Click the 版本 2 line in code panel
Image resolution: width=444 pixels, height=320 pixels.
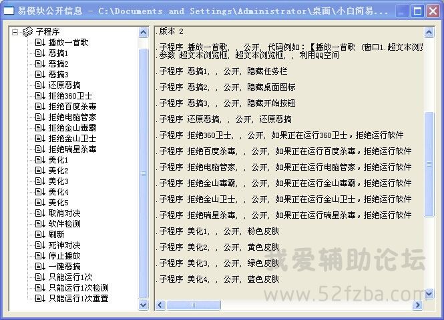pyautogui.click(x=170, y=31)
